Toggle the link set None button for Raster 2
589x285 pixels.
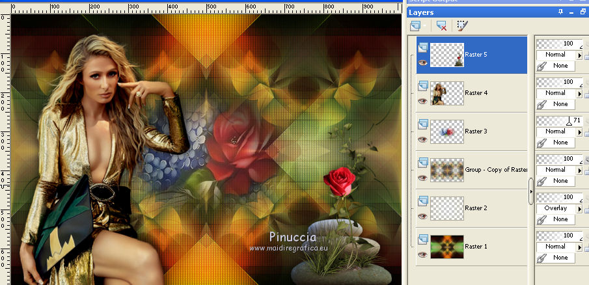[x=556, y=219]
